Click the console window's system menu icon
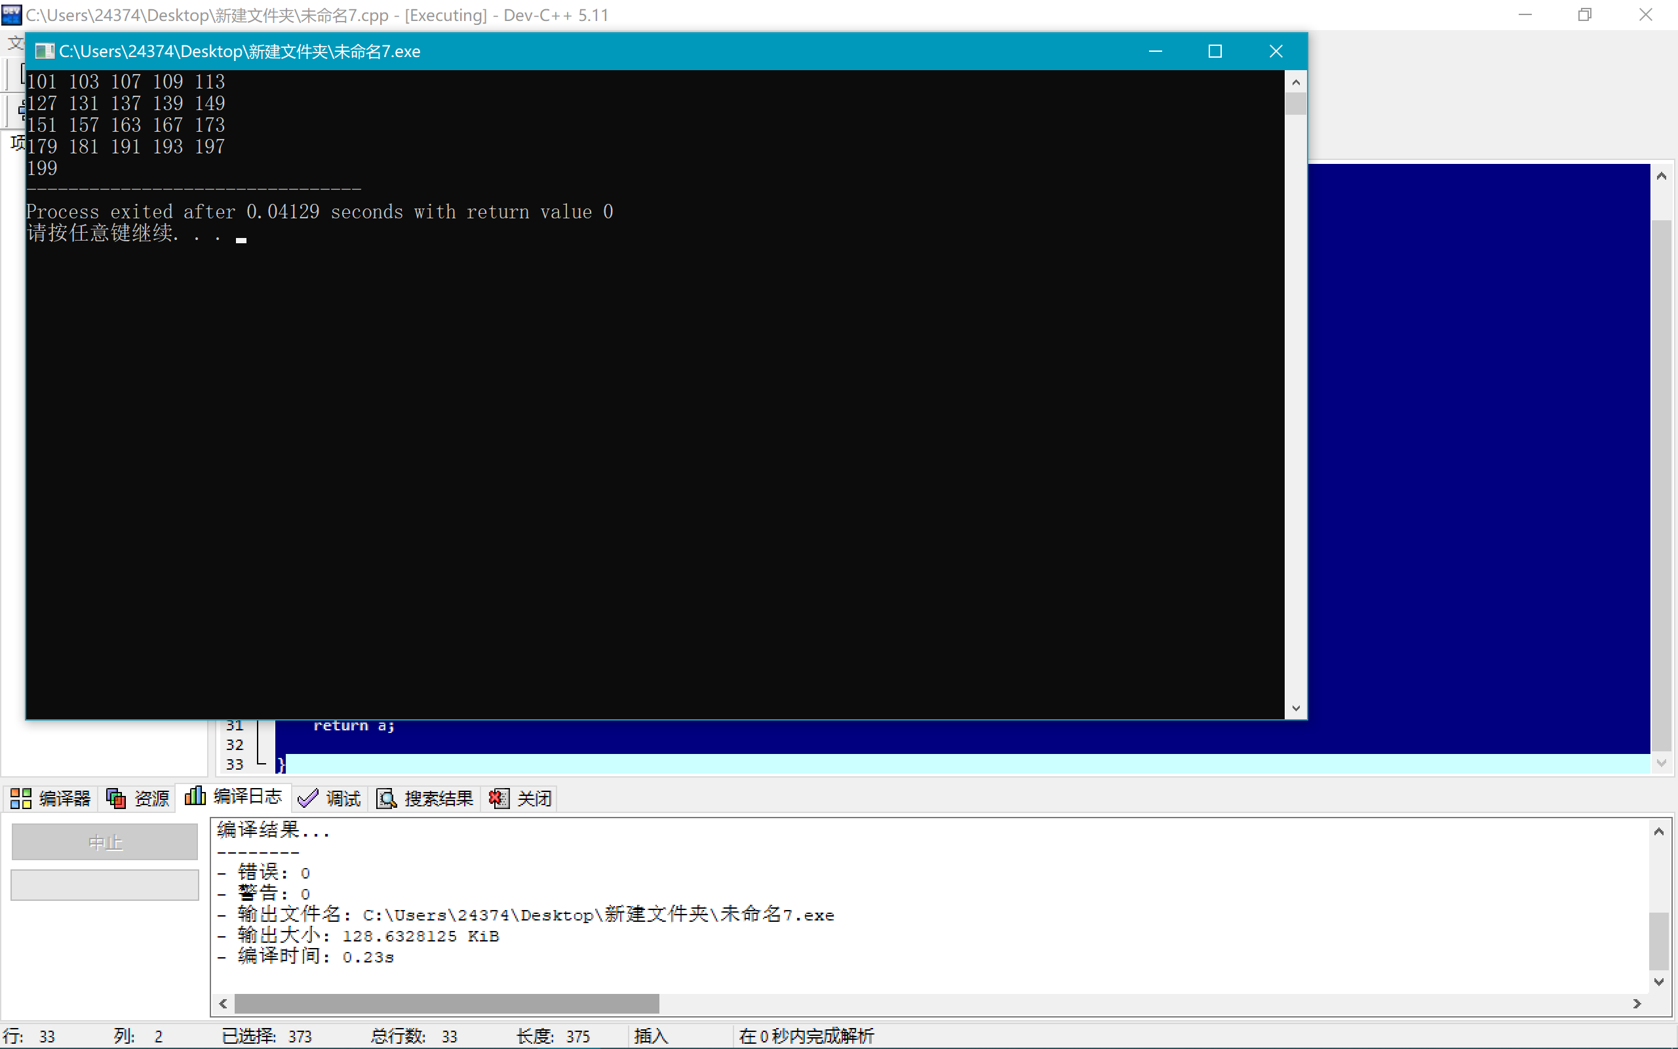The width and height of the screenshot is (1678, 1049). (45, 51)
